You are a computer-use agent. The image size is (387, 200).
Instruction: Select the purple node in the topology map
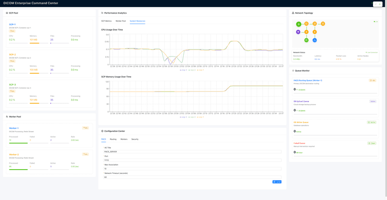(298, 32)
